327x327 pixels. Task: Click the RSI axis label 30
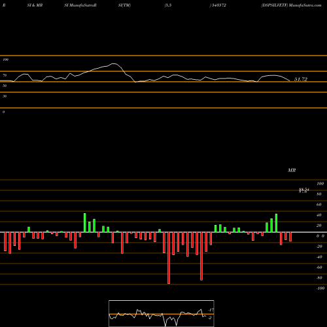click(5, 96)
